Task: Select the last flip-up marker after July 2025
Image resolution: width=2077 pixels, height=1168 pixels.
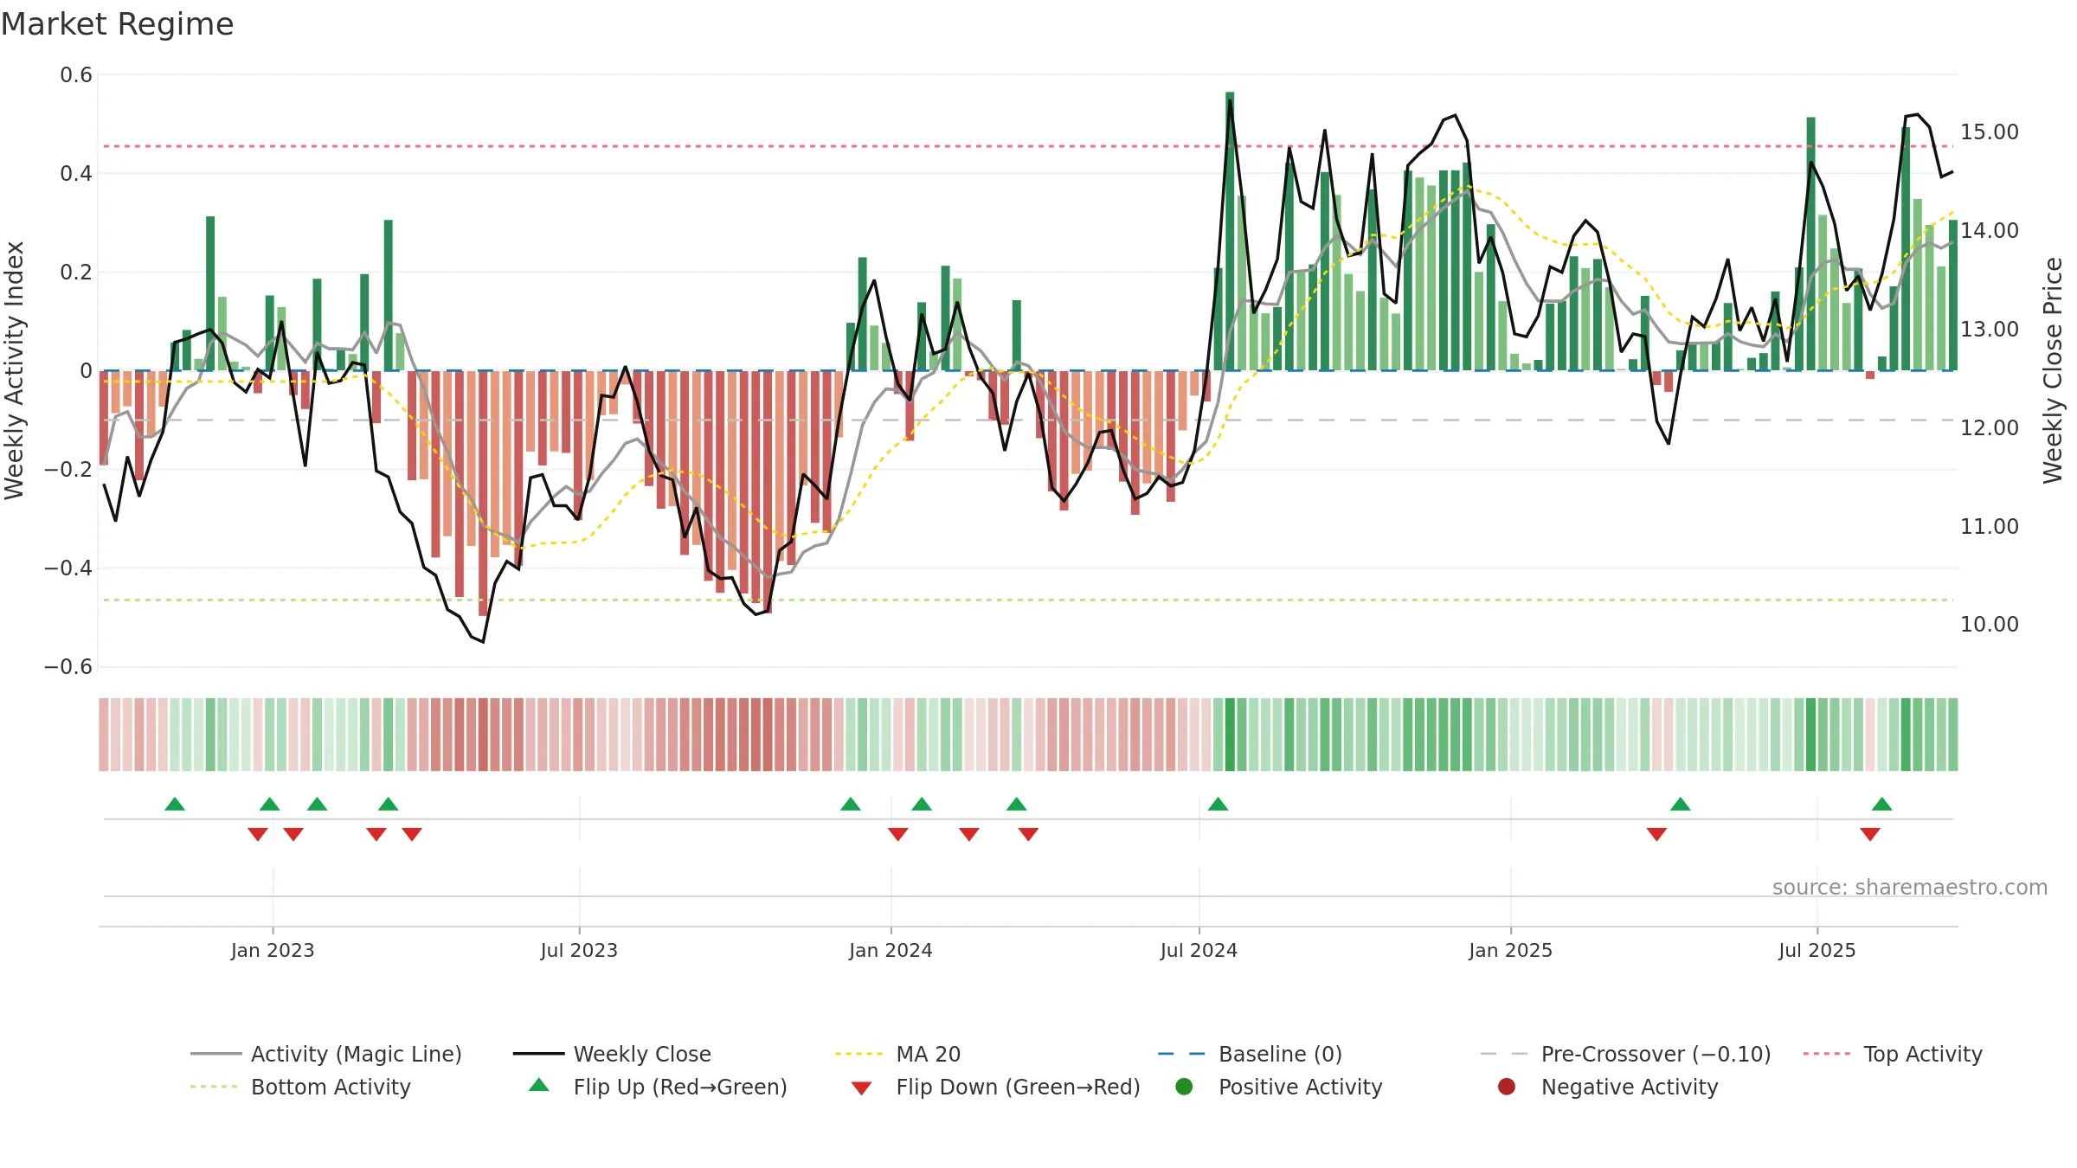Action: click(1882, 805)
